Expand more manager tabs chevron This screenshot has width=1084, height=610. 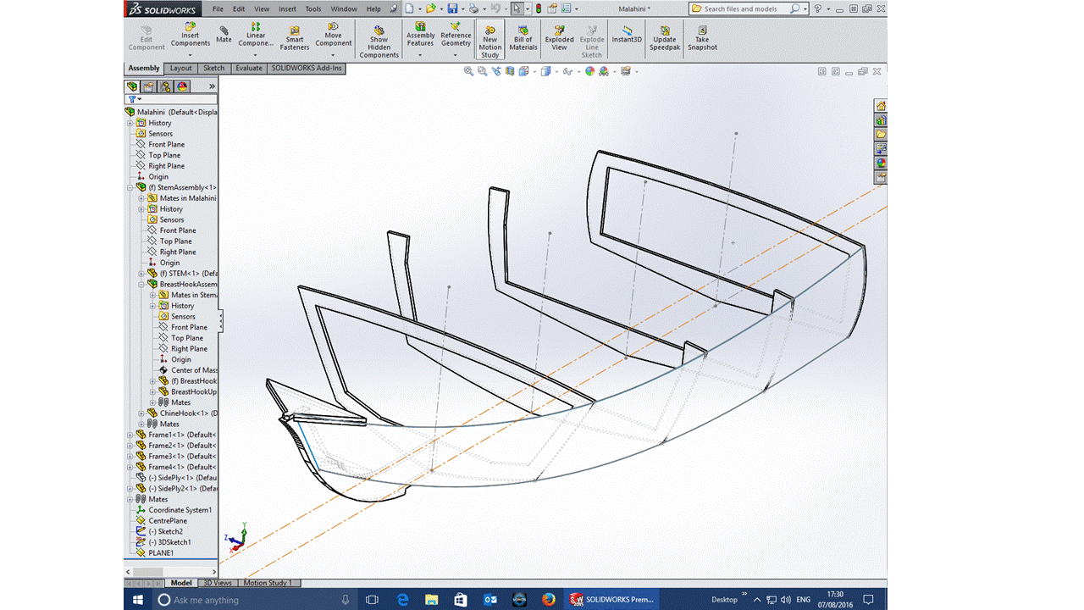click(x=212, y=86)
